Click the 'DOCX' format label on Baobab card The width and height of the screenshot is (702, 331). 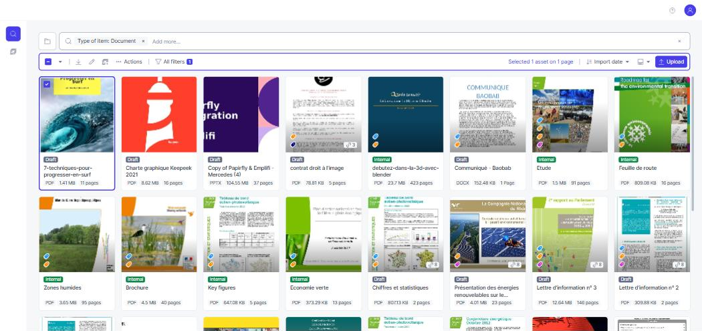coord(463,183)
